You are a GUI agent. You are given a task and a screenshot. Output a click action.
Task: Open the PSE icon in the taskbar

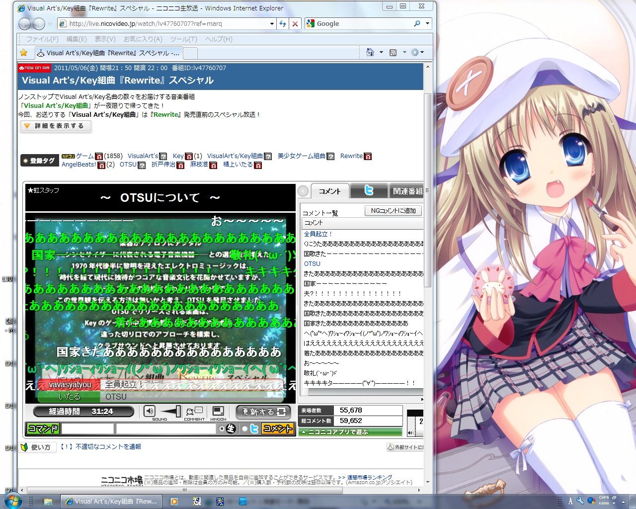point(243,502)
